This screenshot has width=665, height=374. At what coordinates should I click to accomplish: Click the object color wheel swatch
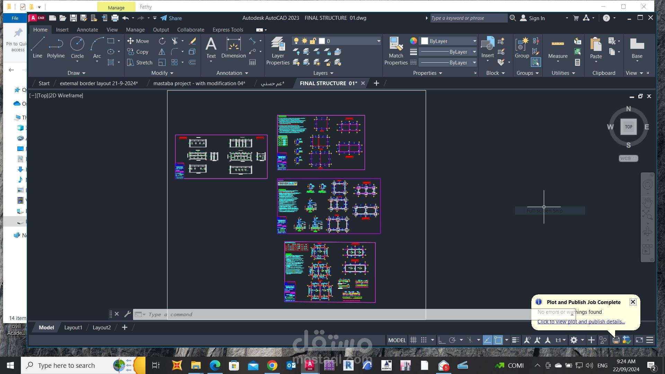pyautogui.click(x=414, y=41)
